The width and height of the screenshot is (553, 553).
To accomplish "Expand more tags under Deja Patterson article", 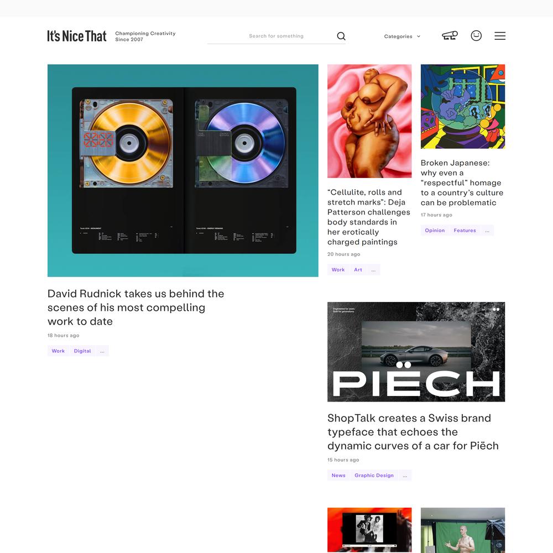I will pyautogui.click(x=373, y=270).
